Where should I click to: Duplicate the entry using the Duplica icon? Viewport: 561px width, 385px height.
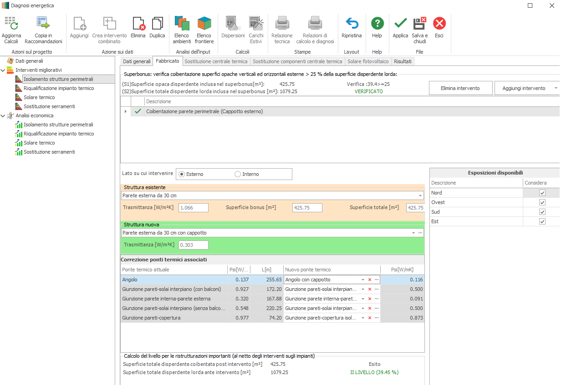point(157,24)
